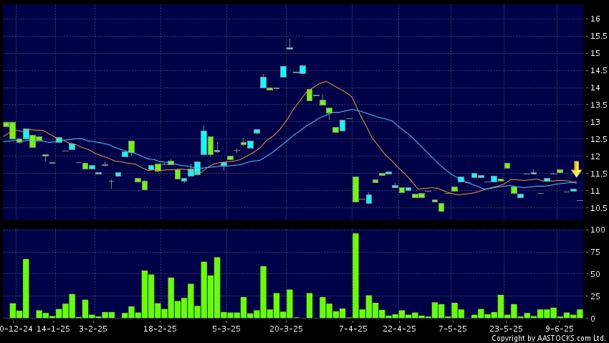Click the 23-5-25 date label
This screenshot has height=343, width=609.
click(x=506, y=329)
